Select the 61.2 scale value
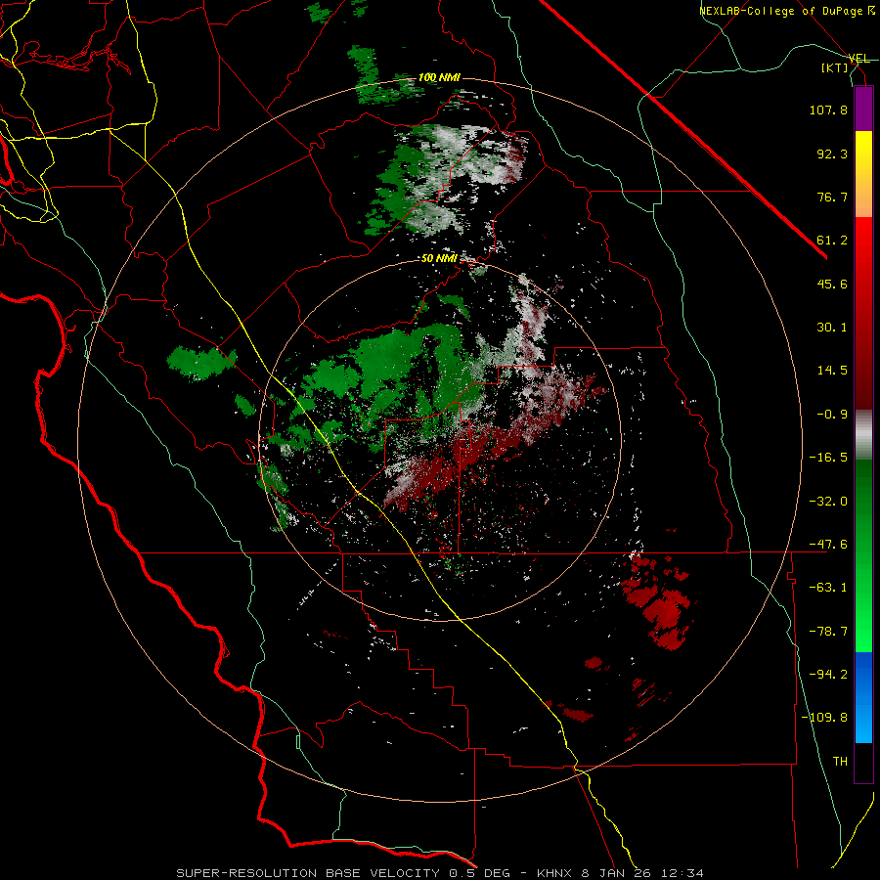Viewport: 880px width, 880px height. coord(832,241)
